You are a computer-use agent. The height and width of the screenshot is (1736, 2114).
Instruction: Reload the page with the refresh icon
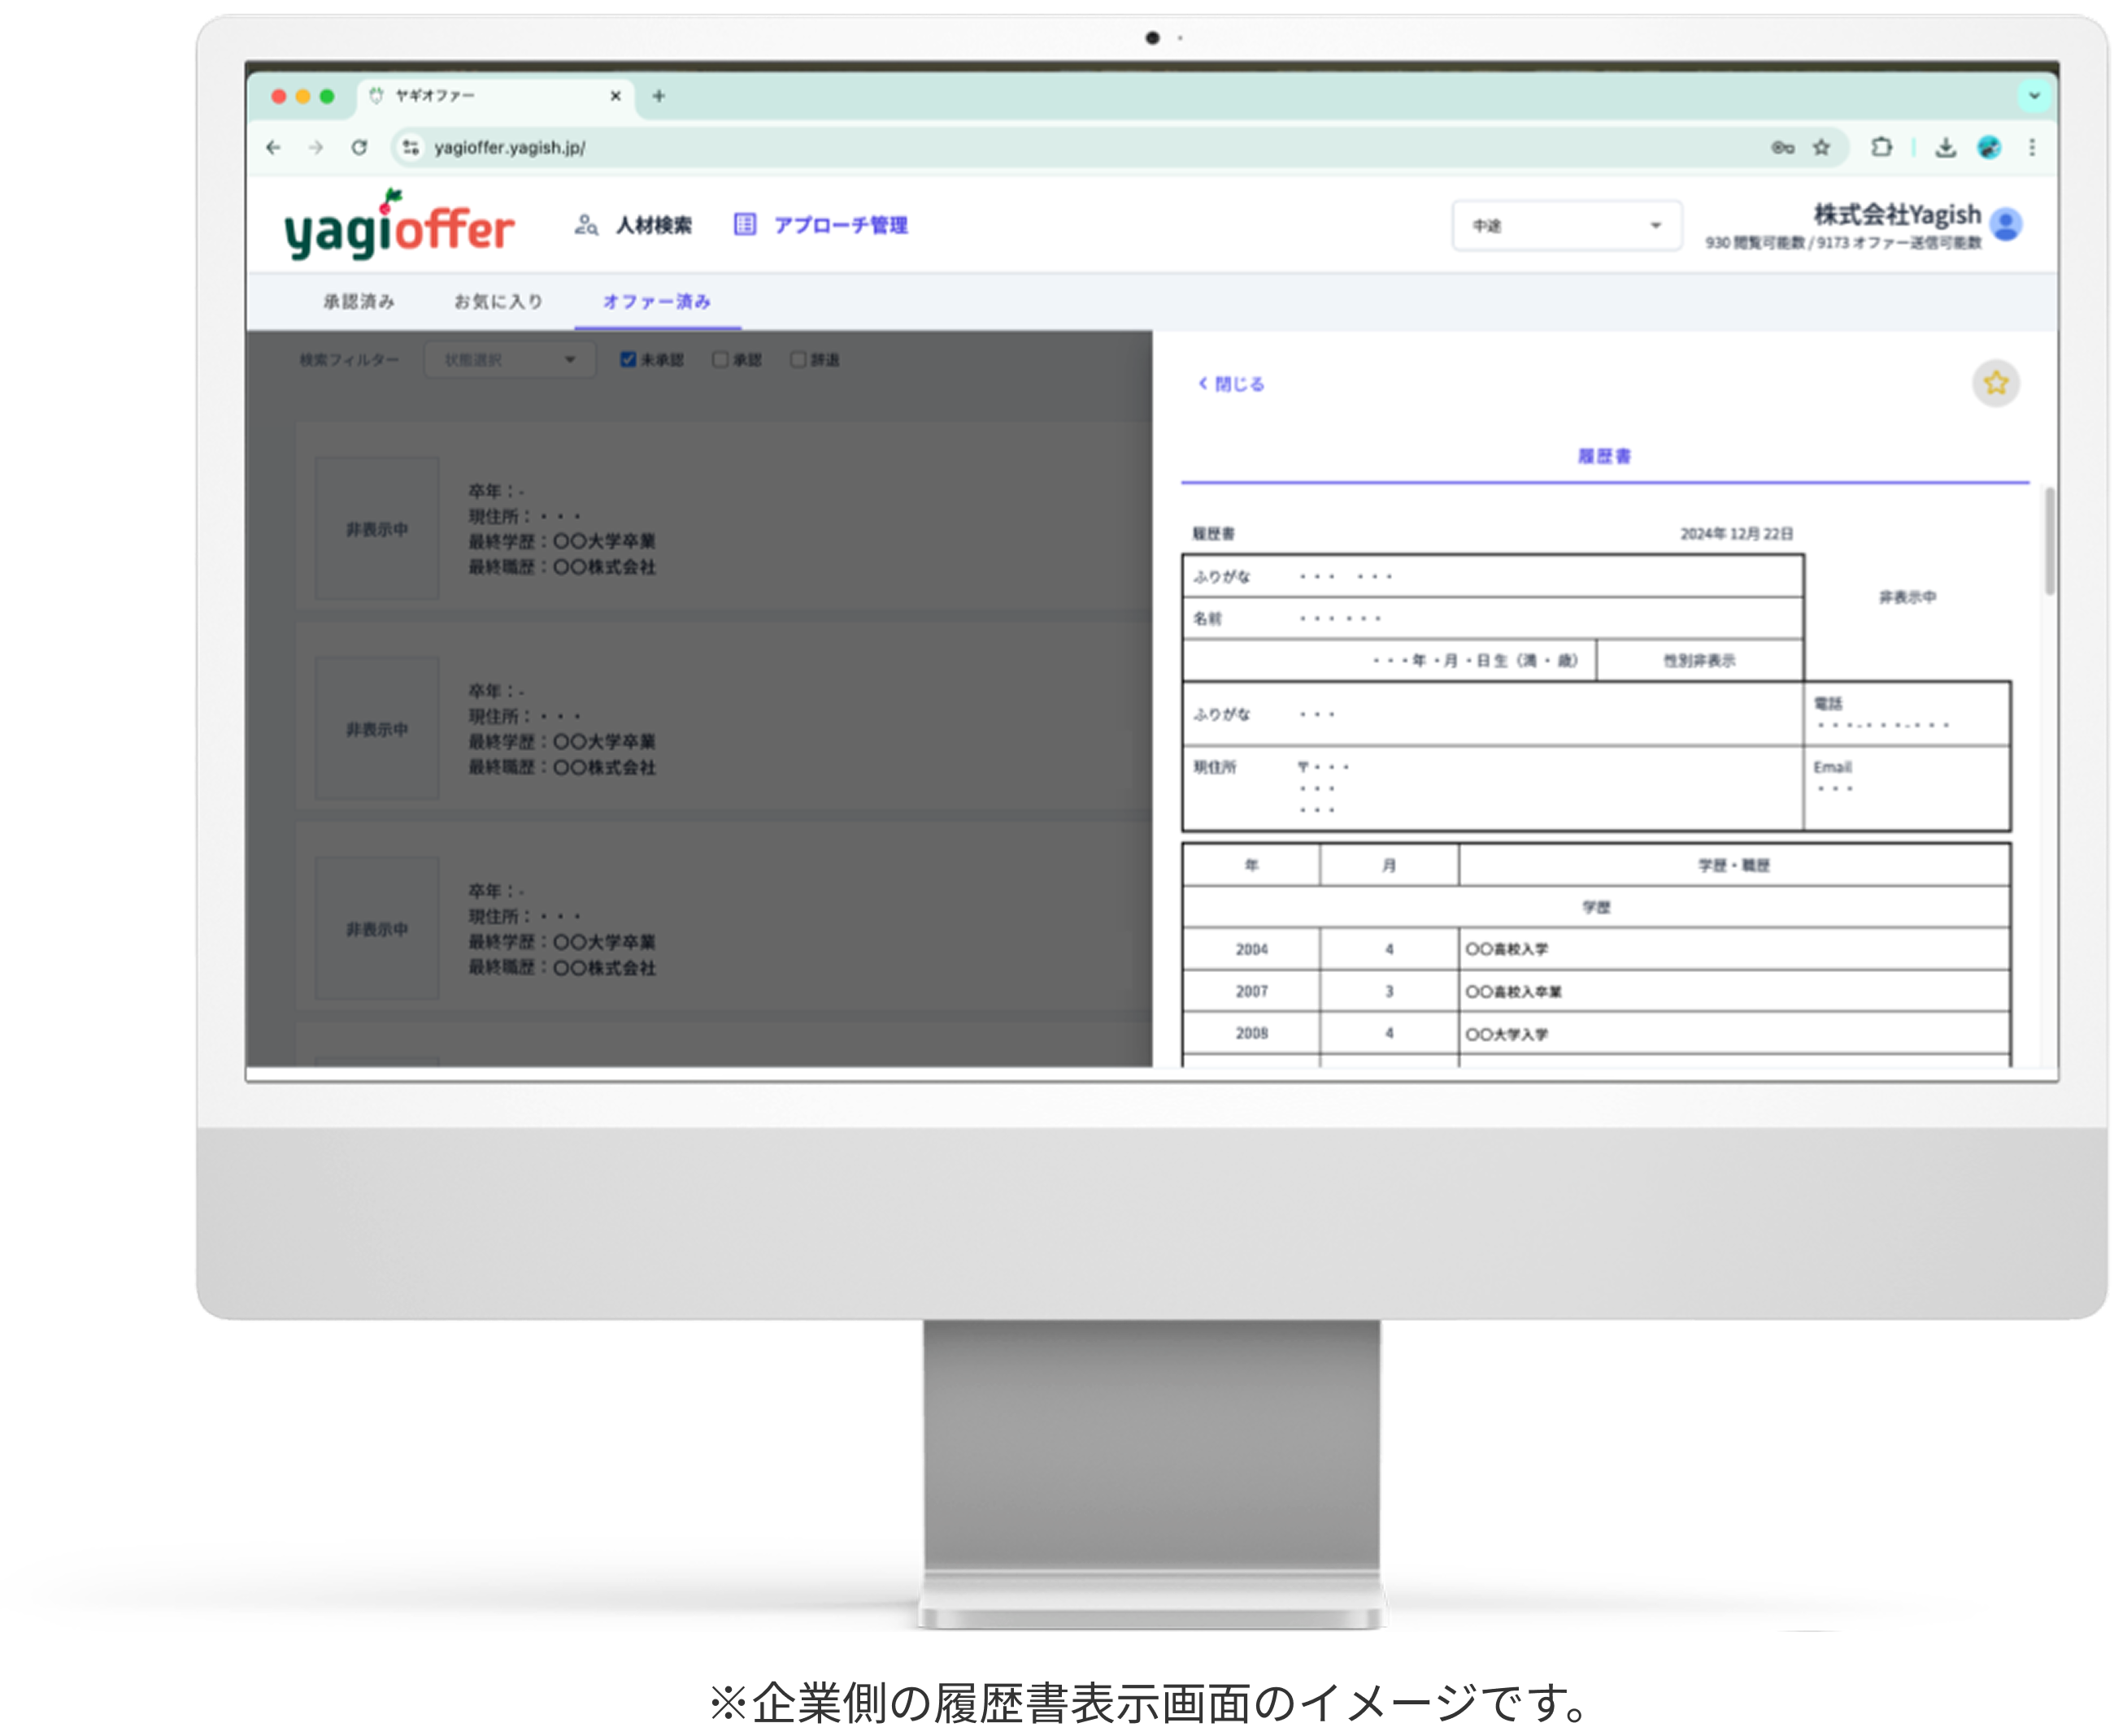[x=359, y=148]
